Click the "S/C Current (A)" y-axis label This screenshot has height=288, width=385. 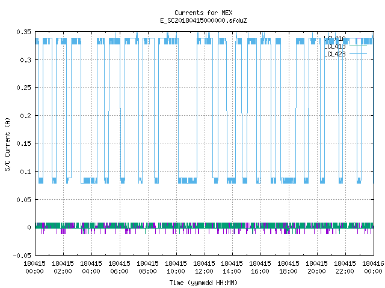click(x=7, y=144)
